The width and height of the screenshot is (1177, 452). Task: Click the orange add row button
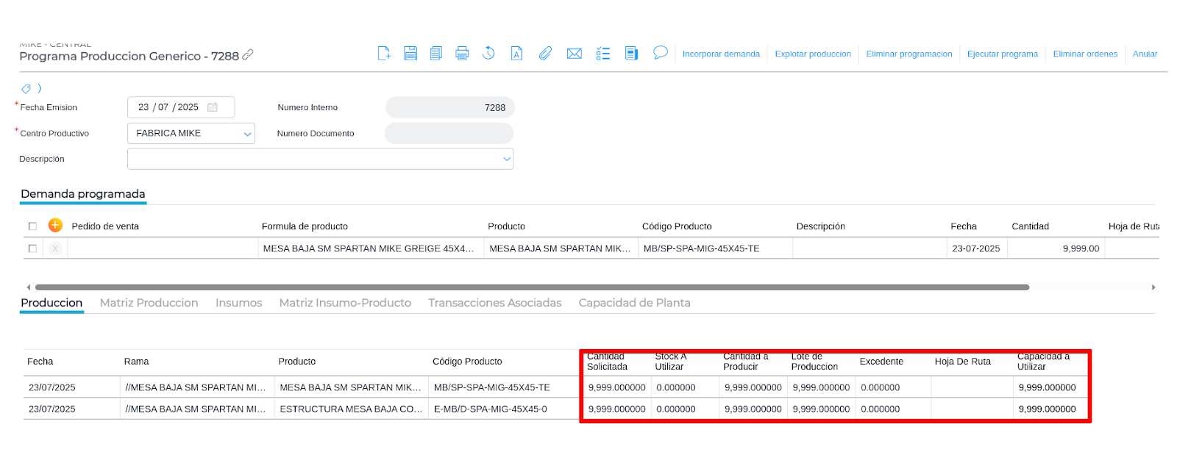pyautogui.click(x=55, y=226)
